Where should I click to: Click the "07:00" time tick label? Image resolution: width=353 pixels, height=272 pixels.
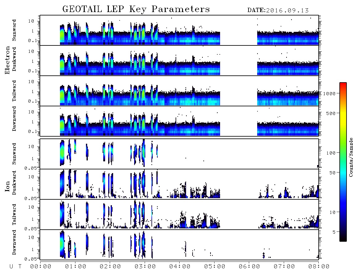[x=284, y=267]
